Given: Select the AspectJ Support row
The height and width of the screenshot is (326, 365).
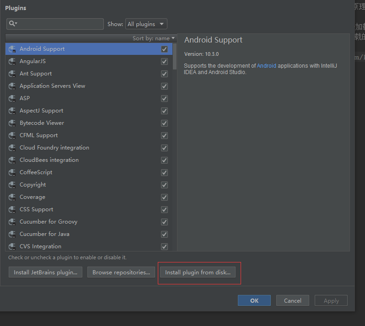Looking at the screenshot, I should [x=89, y=111].
